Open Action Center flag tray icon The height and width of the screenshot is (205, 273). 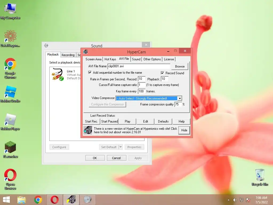pos(248,200)
